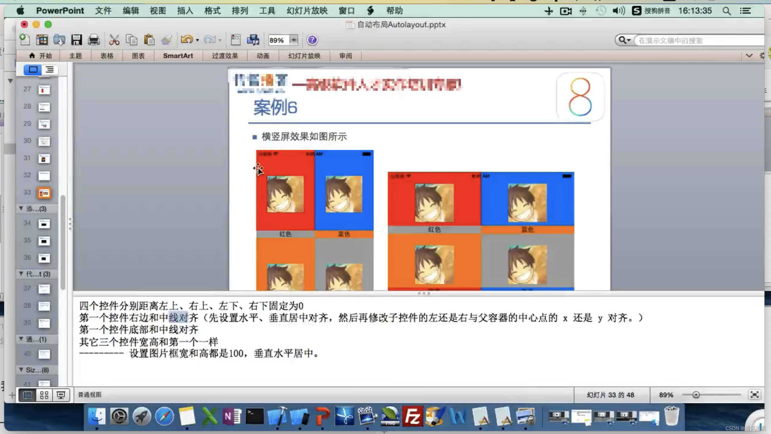Viewport: 771px width, 434px height.
Task: Print the presentation using the printer icon
Action: pyautogui.click(x=94, y=40)
